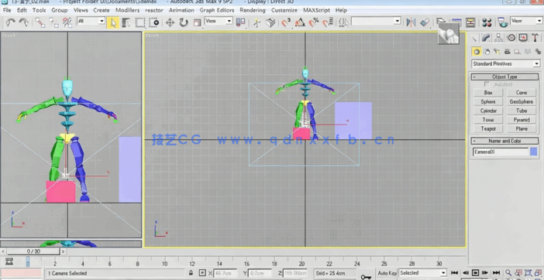The image size is (544, 280).
Task: Open the Material Editor spheres icon
Action: 487,22
